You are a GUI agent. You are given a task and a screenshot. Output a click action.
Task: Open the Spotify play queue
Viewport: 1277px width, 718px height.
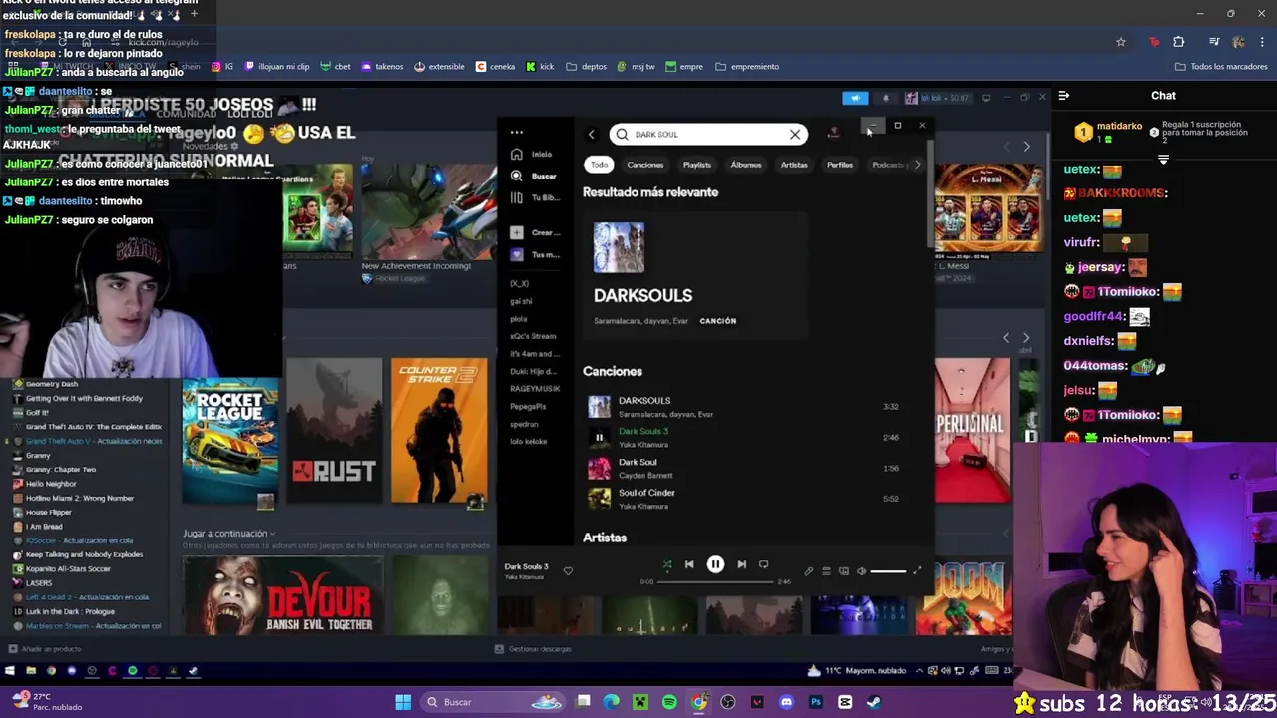tap(826, 571)
